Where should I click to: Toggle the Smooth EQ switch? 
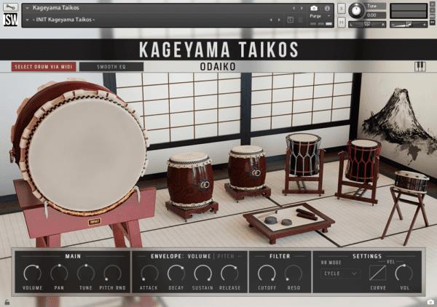(x=111, y=67)
